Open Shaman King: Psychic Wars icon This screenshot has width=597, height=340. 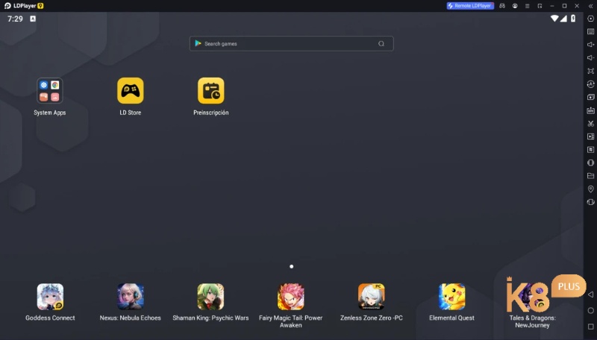pyautogui.click(x=210, y=297)
